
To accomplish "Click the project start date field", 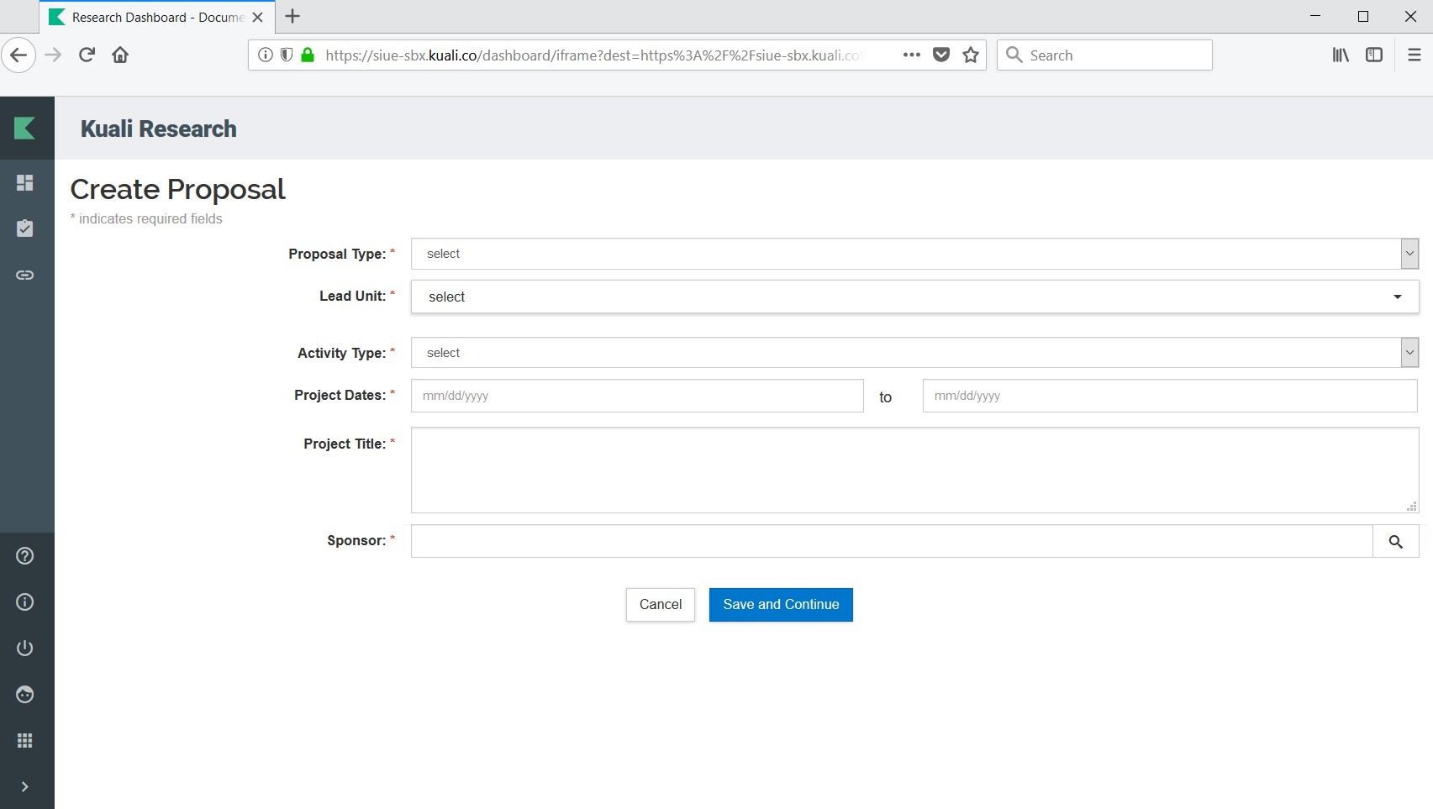I will (636, 396).
